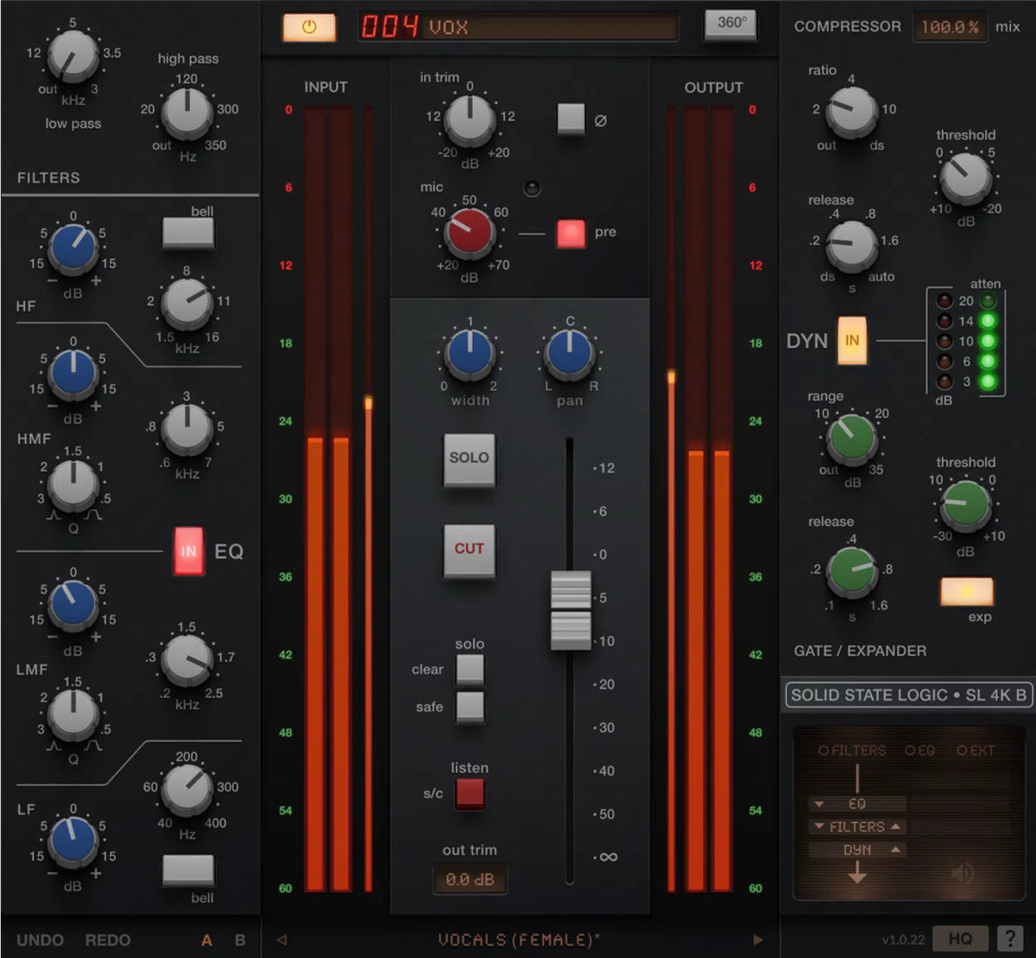Toggle the EQ IN switch
This screenshot has width=1036, height=958.
(187, 551)
